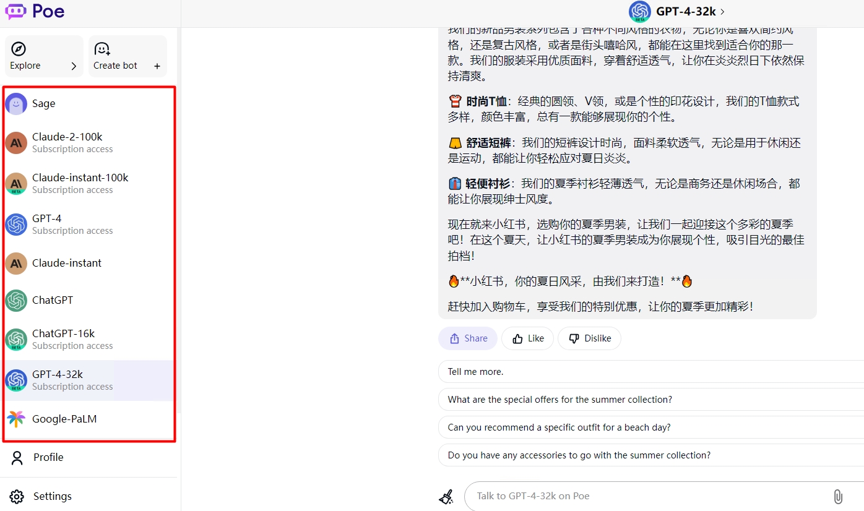
Task: Select the GPT-4 bot by name
Action: click(47, 218)
